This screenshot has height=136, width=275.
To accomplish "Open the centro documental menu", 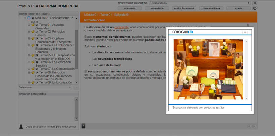I will pos(184,8).
